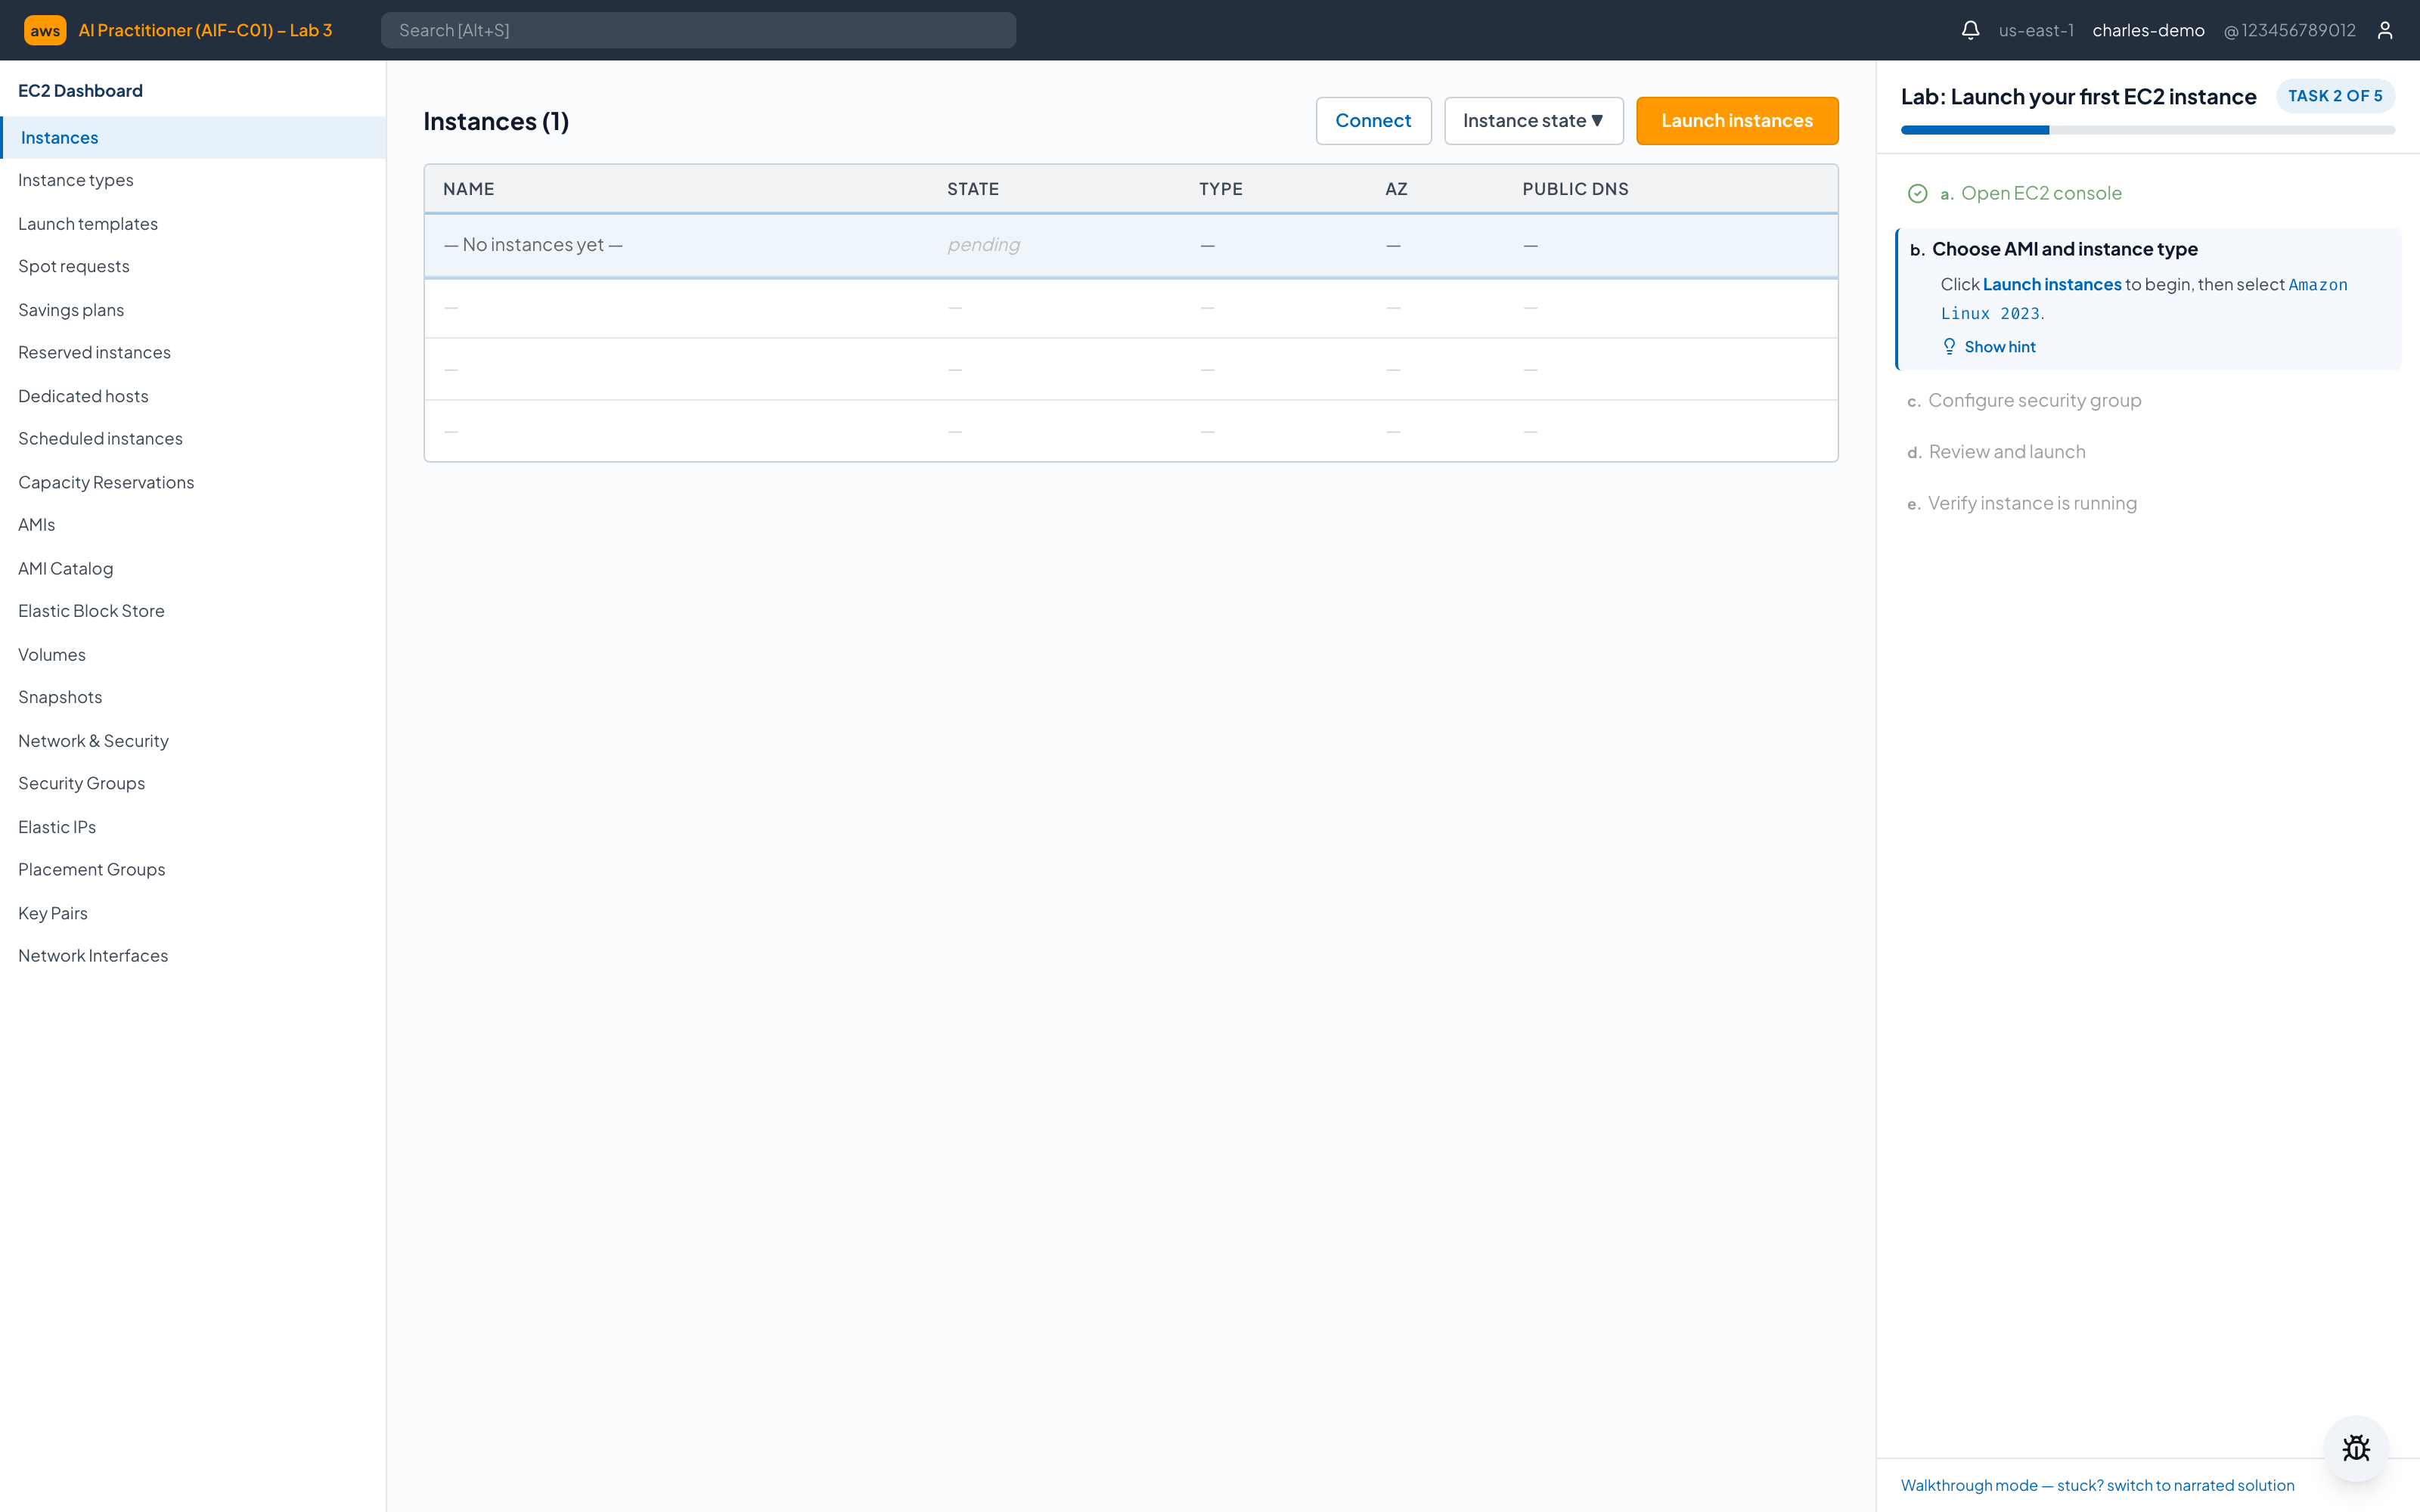The height and width of the screenshot is (1512, 2420).
Task: Open the notifications bell
Action: 1970,30
